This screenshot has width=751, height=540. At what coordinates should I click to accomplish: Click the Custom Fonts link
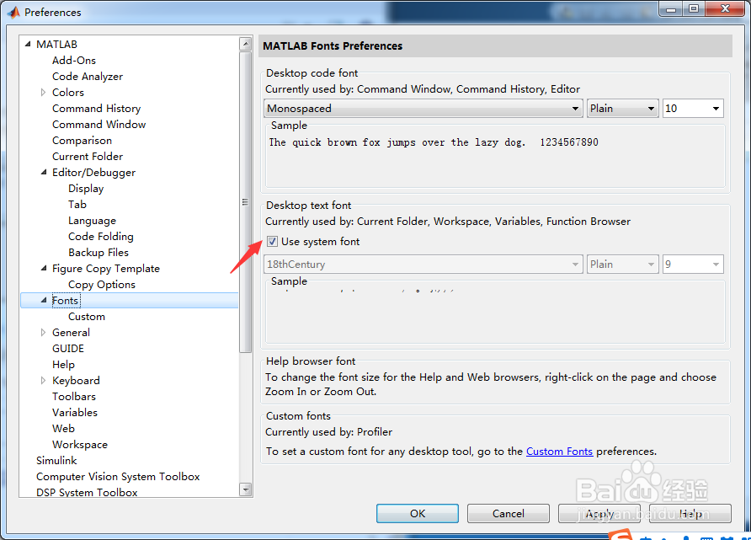click(559, 452)
